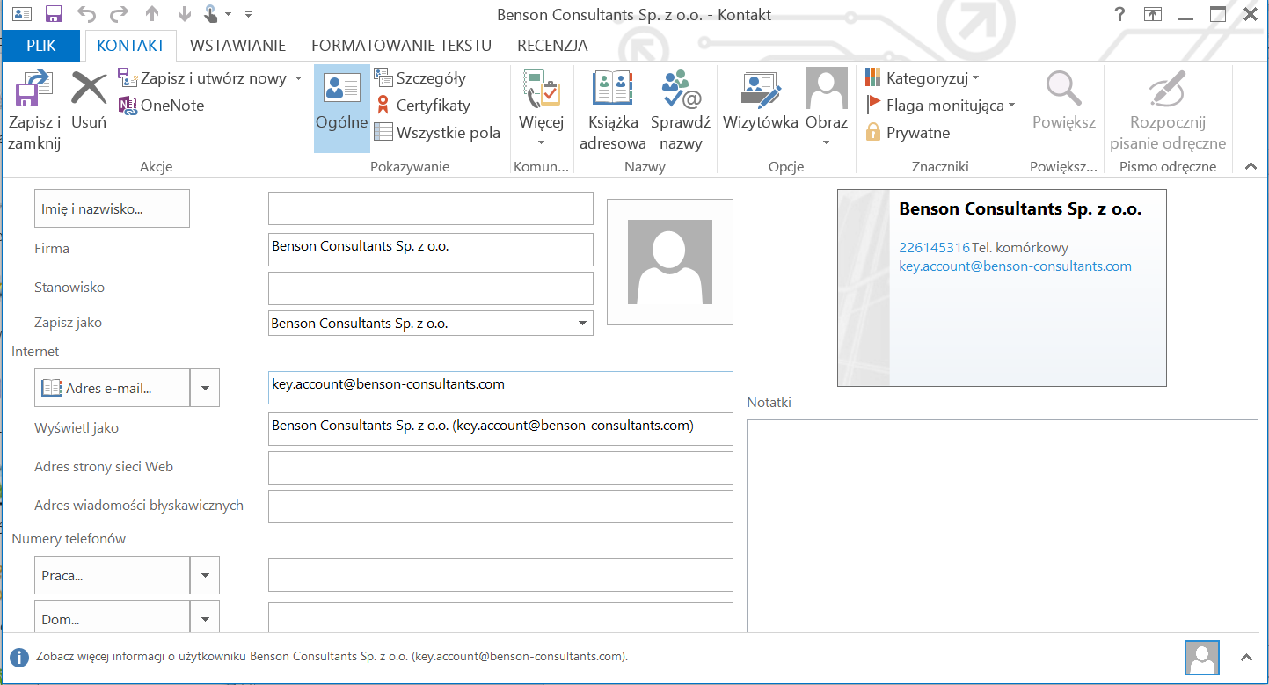Toggle touch/mouse mode icon
The width and height of the screenshot is (1269, 685).
pyautogui.click(x=212, y=14)
